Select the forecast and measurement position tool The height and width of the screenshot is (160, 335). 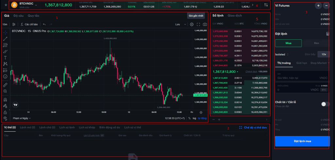5,70
